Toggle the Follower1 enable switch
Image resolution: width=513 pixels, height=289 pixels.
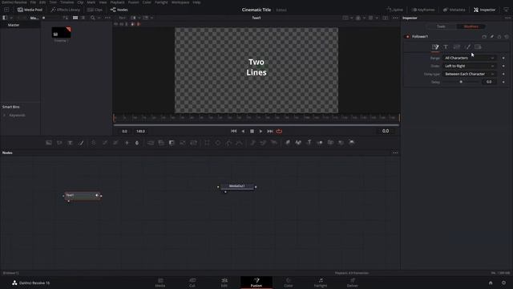click(407, 36)
